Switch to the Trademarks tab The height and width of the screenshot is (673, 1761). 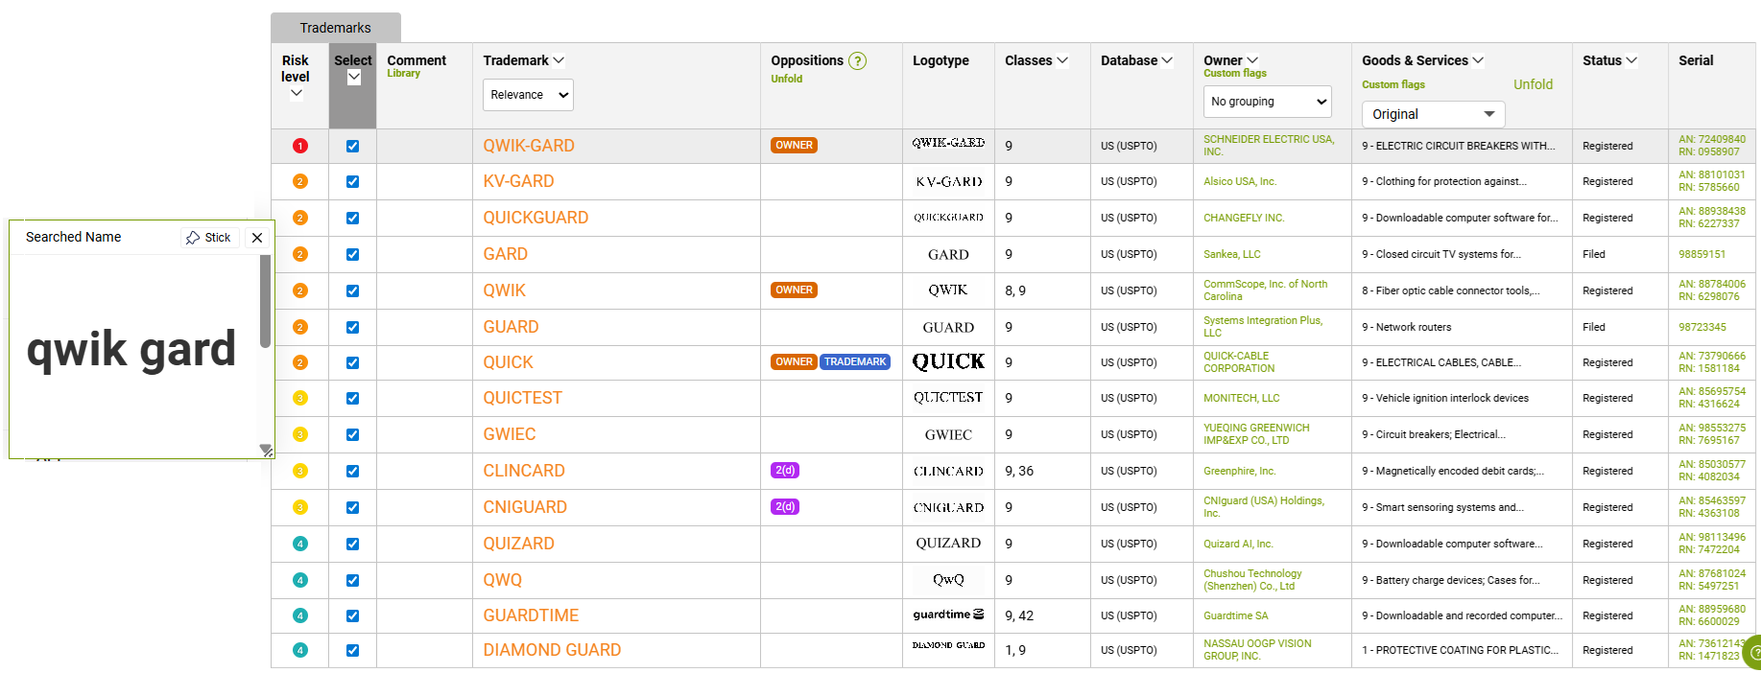[x=335, y=28]
